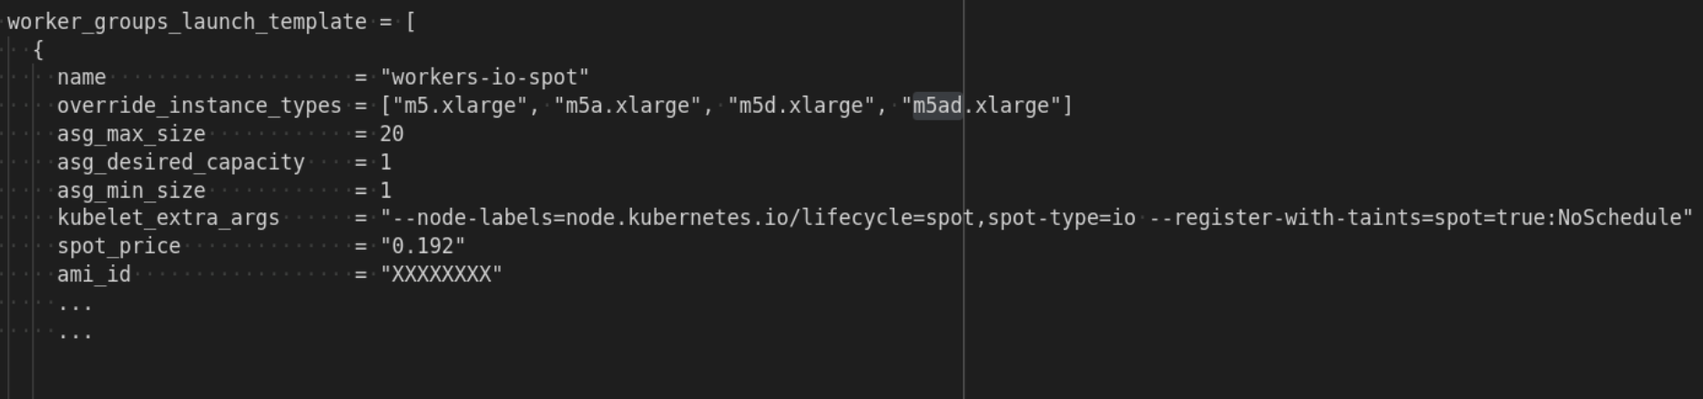Click the kubelet_extra_args key
The height and width of the screenshot is (399, 1703).
pos(168,218)
